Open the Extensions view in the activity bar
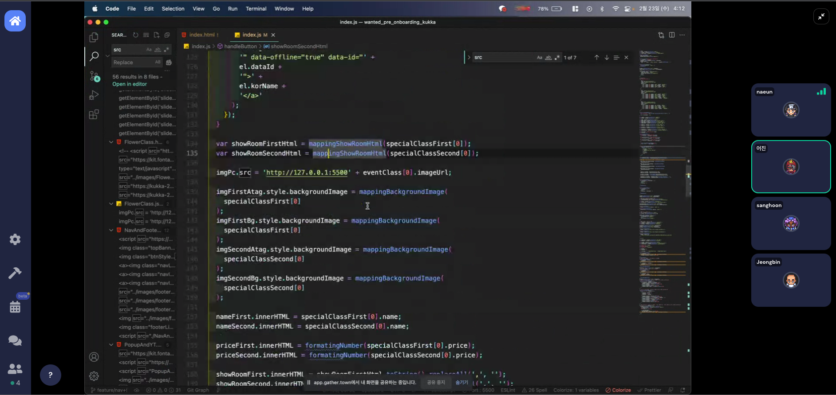 coord(94,115)
